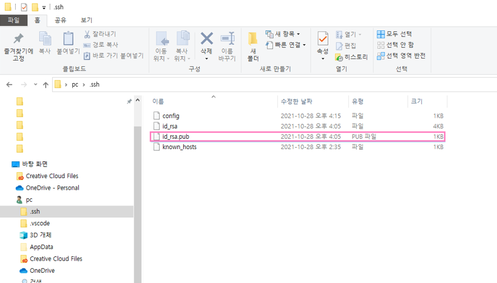The height and width of the screenshot is (283, 497).
Task: Click the 이름 바꾸기 (Rename) icon
Action: [227, 44]
